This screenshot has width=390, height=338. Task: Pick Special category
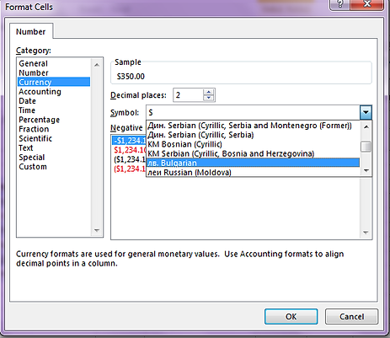[x=54, y=158]
